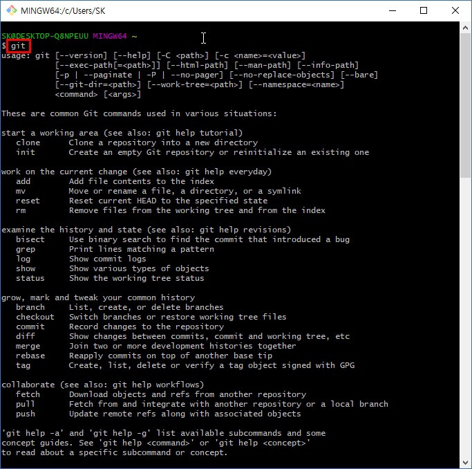Click the 'clone' command name
Viewport: 472px width, 469px height.
28,142
